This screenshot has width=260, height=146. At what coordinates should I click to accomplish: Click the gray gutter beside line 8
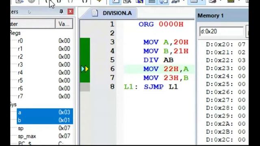coord(85,87)
